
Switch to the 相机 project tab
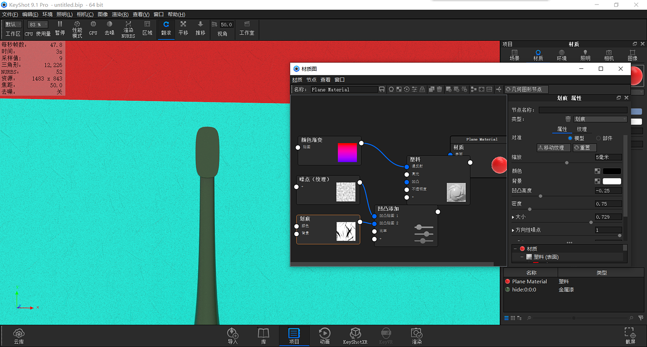click(609, 55)
